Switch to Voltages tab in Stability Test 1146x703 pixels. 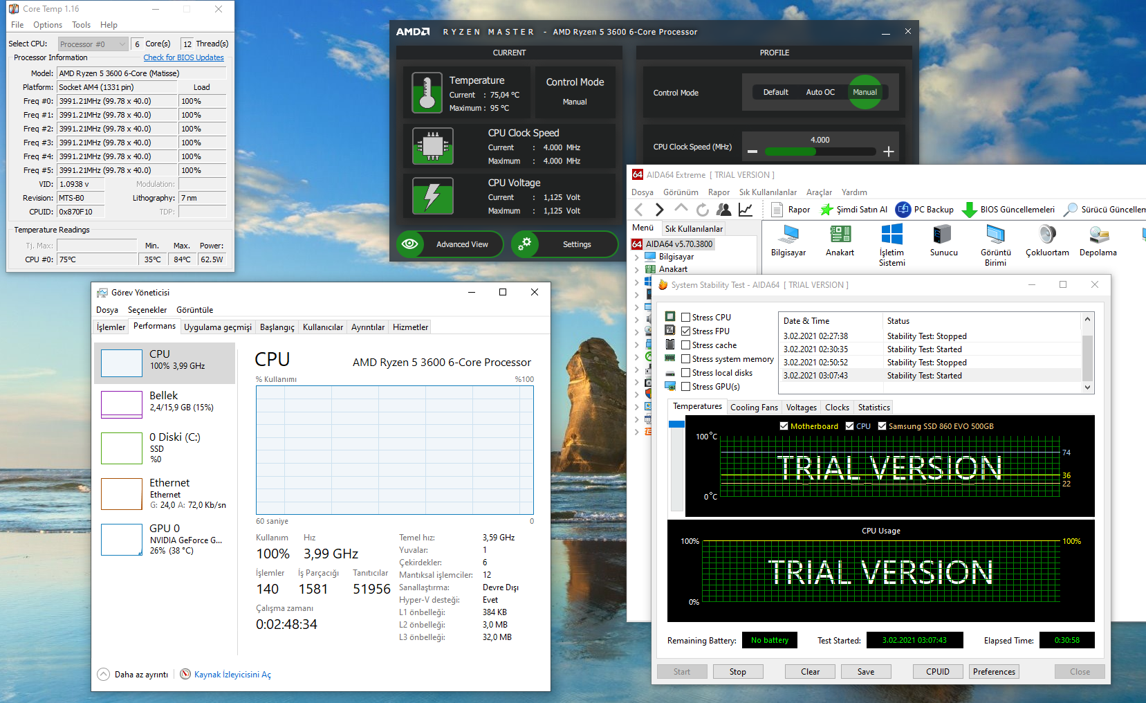pyautogui.click(x=802, y=408)
